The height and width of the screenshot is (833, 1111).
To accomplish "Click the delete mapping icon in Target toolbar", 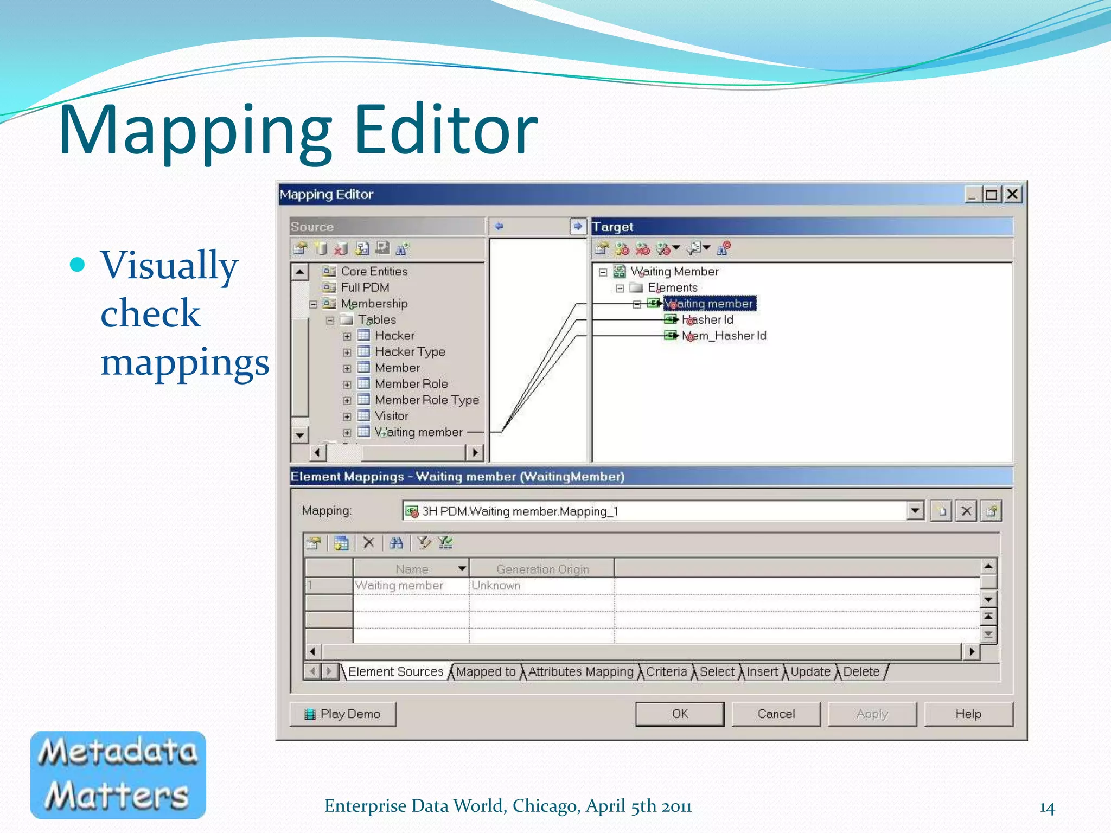I will click(x=643, y=248).
